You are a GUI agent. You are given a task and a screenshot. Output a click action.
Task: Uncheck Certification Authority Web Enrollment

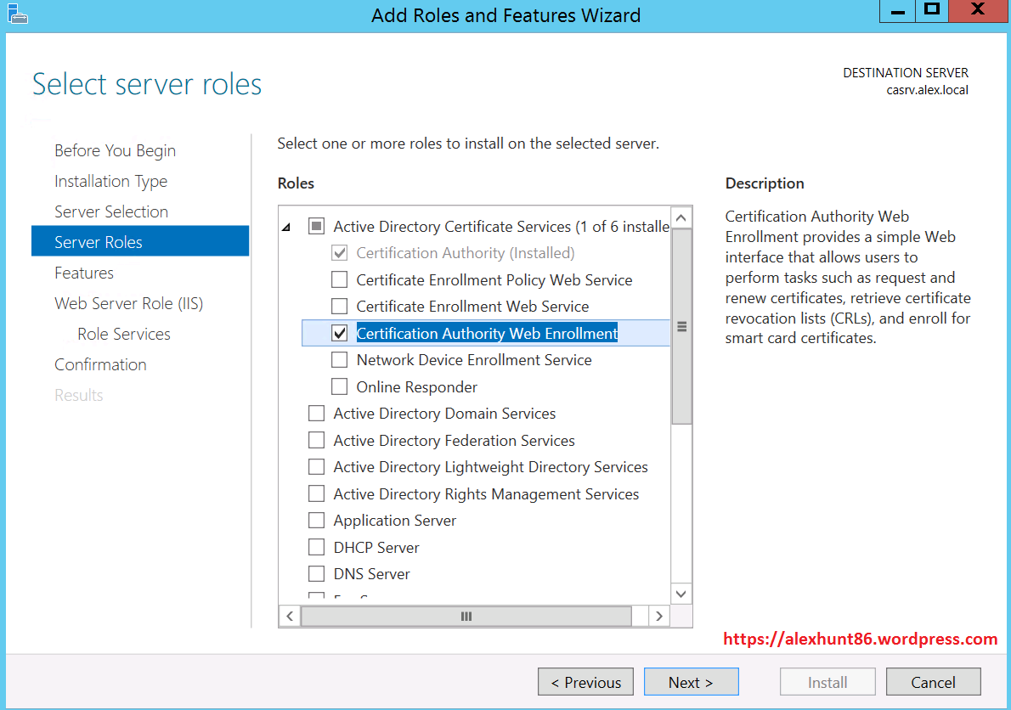point(340,334)
